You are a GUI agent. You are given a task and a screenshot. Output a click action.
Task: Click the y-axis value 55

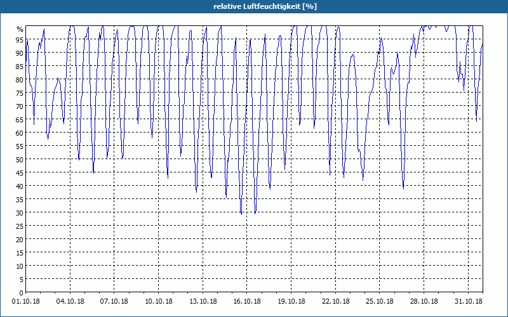[20, 146]
